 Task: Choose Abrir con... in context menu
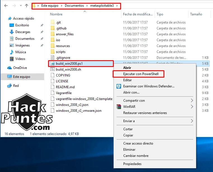pos(155,92)
